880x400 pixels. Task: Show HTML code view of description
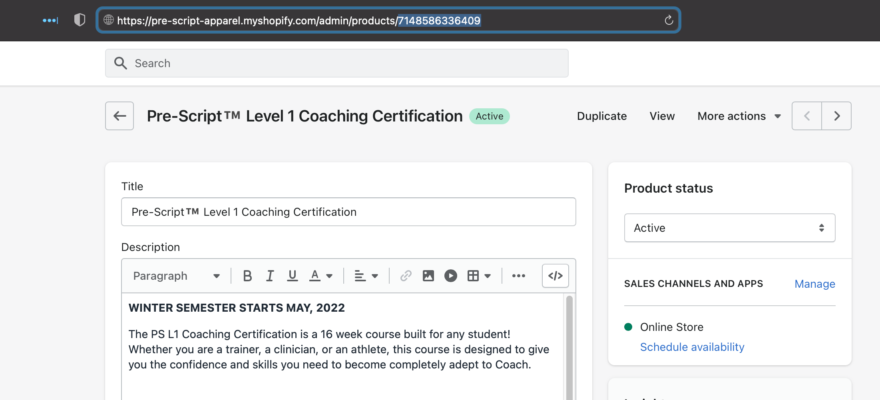(555, 276)
